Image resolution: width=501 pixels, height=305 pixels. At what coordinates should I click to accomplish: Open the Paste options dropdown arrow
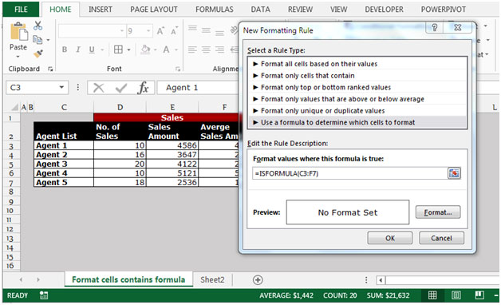(x=18, y=57)
